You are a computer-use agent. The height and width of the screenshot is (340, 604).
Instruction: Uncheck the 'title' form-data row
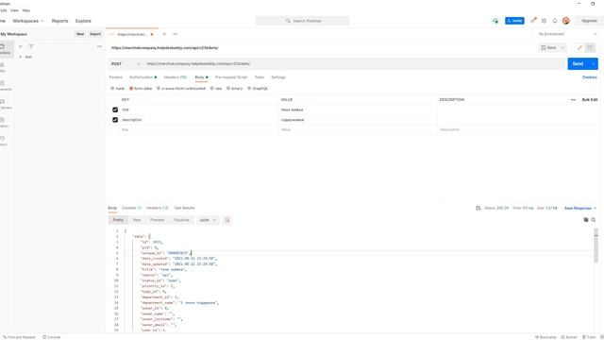pyautogui.click(x=115, y=110)
